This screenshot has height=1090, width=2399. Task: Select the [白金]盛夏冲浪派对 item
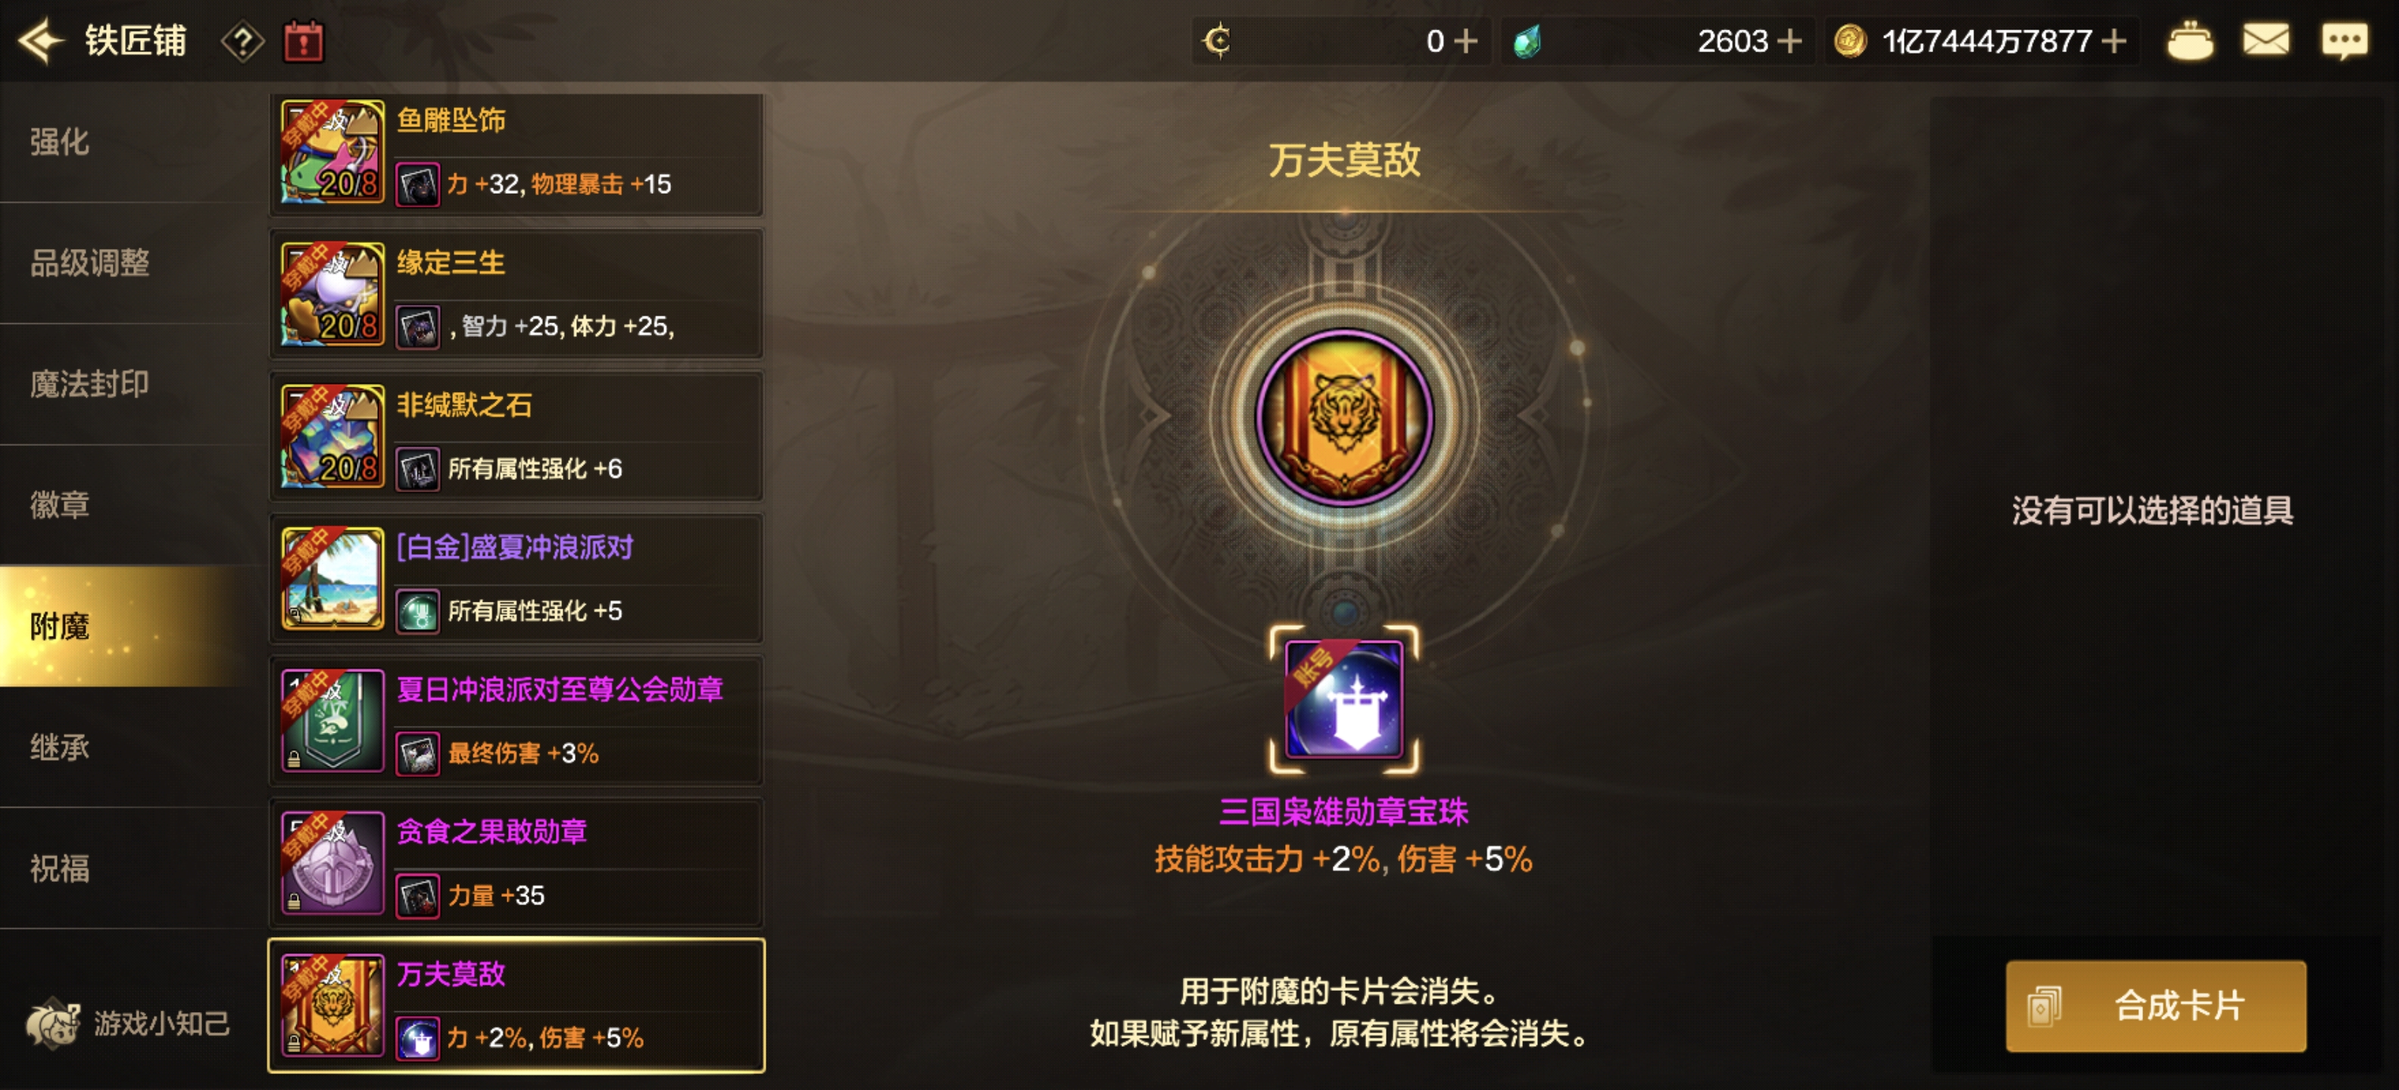[517, 579]
